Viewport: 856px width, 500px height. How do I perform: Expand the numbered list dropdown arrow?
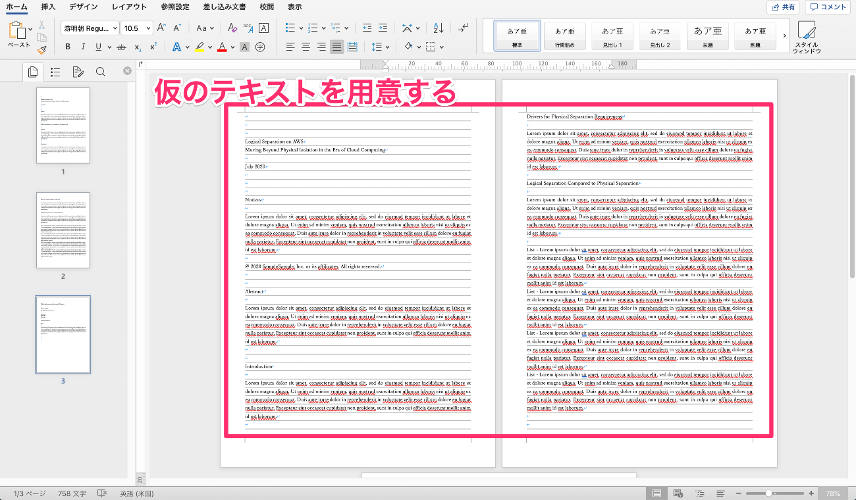tap(323, 28)
